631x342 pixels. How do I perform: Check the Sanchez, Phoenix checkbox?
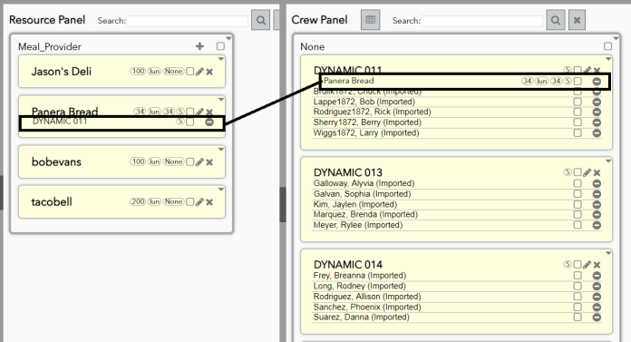tap(578, 307)
